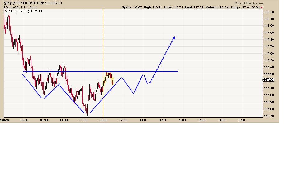Select the bold SPY ticker title
The image size is (299, 186).
click(x=8, y=3)
